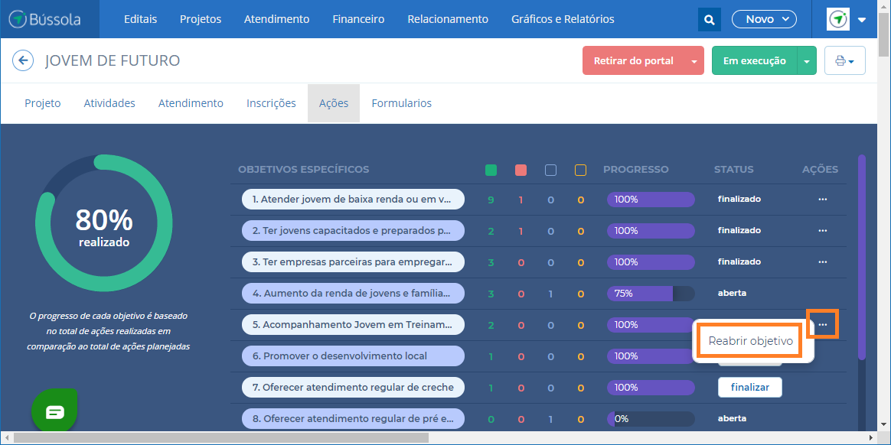Open the green chat bubble widget
The image size is (891, 445).
click(x=54, y=411)
